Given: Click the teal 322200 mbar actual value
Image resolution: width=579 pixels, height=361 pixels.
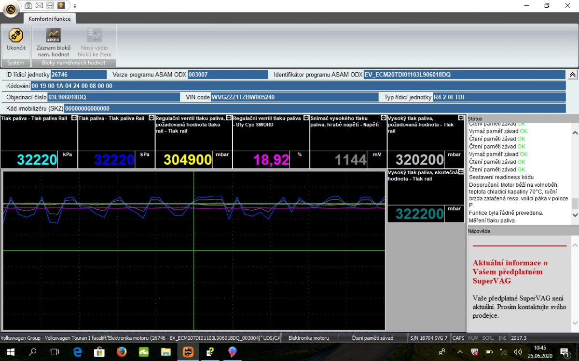Looking at the screenshot, I should pyautogui.click(x=420, y=214).
